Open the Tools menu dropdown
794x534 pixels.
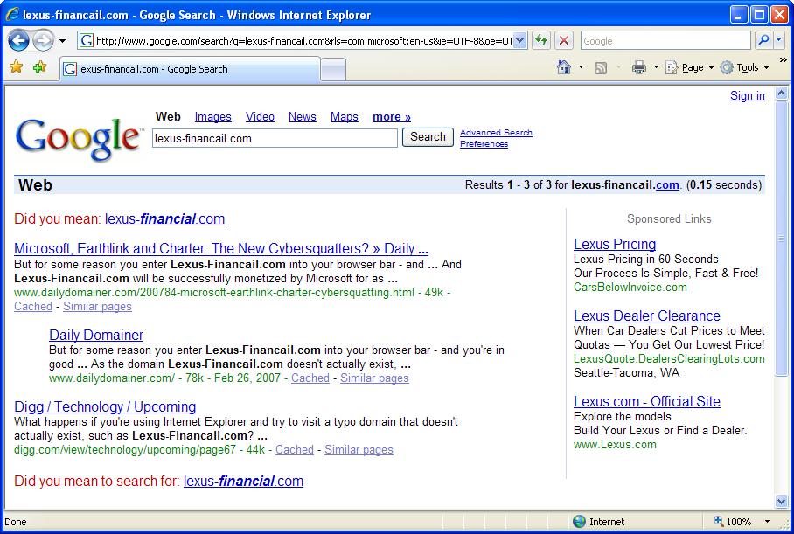[x=744, y=67]
